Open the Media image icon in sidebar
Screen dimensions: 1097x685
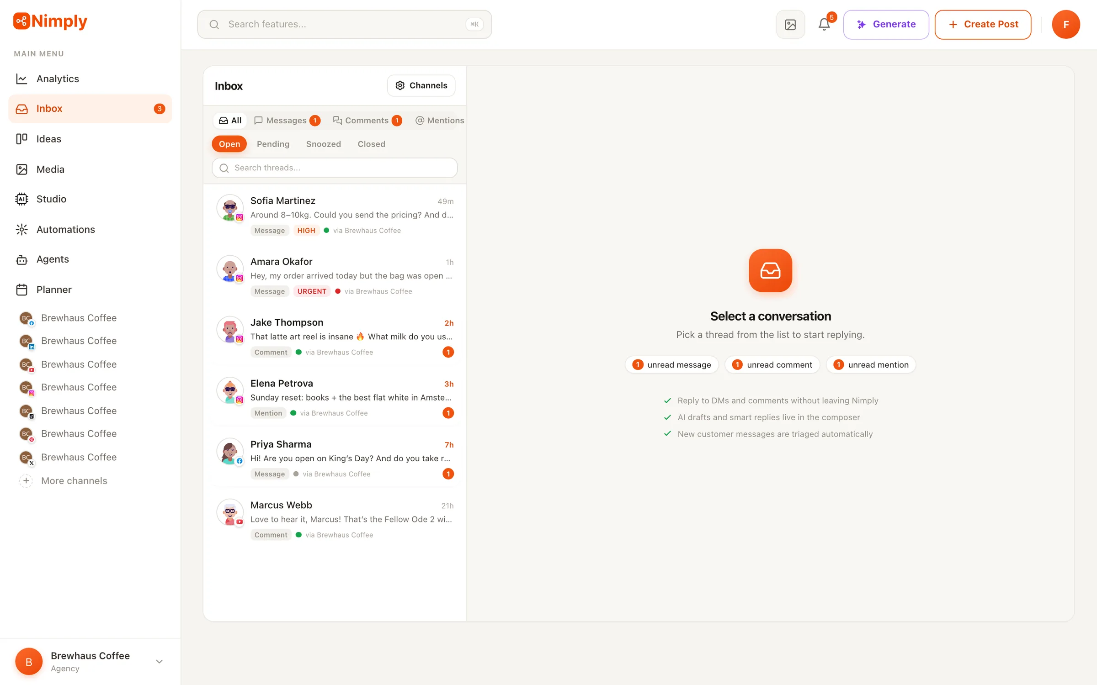[x=21, y=169]
